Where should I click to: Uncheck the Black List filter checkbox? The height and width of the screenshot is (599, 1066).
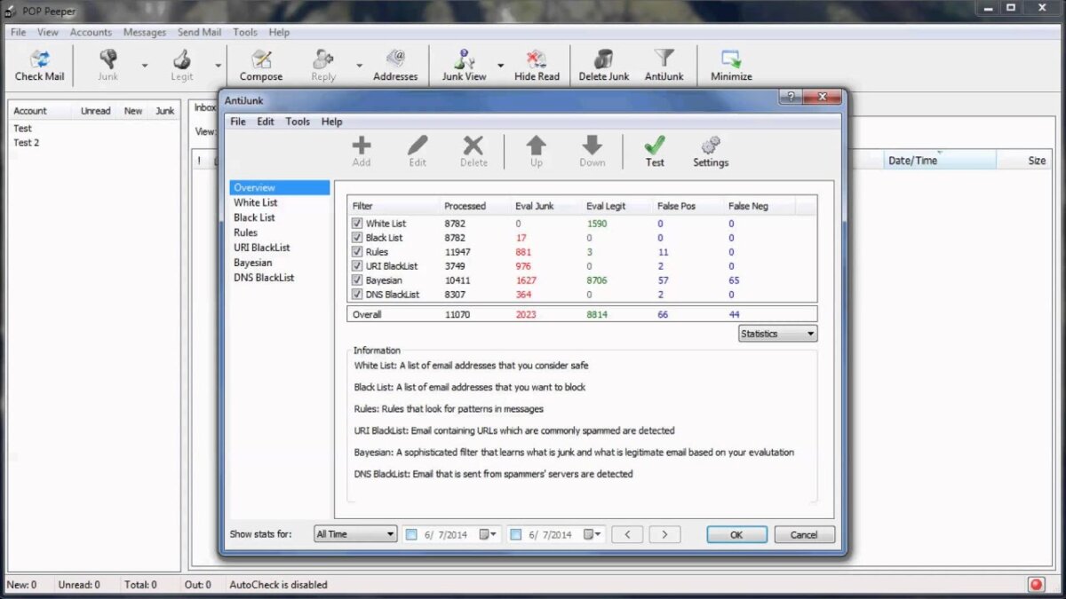[x=357, y=238]
